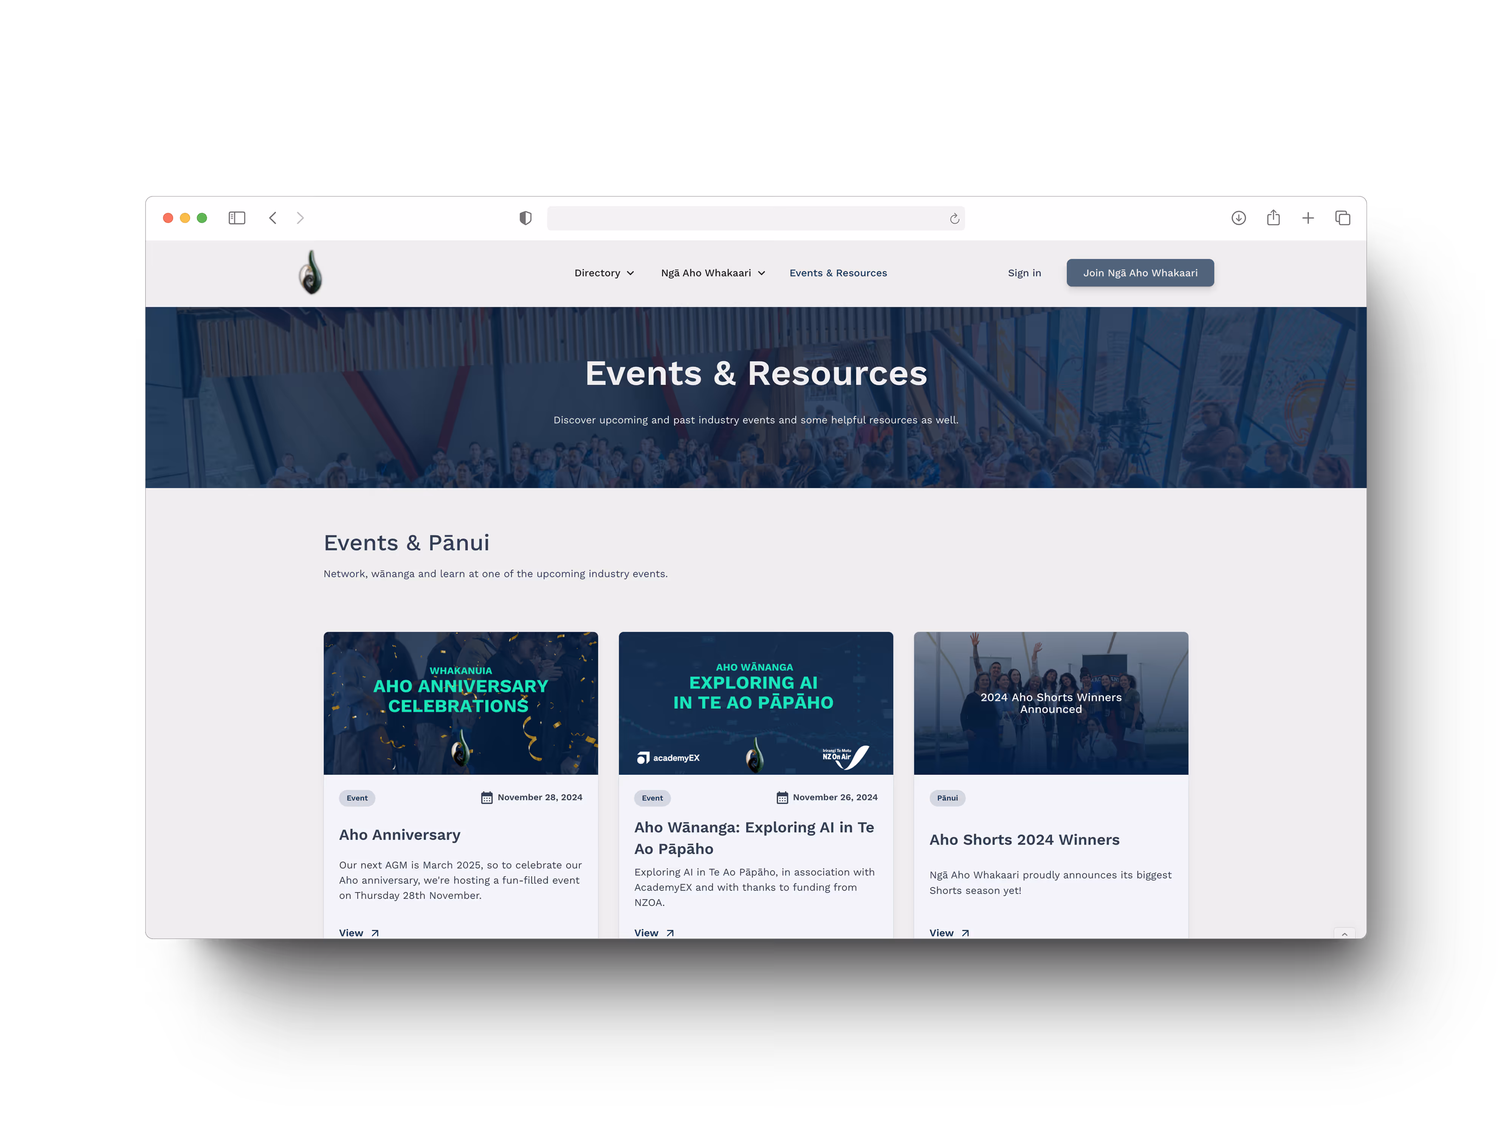1512x1134 pixels.
Task: Click the arrow icon next to Aho Anniversary View
Action: pyautogui.click(x=375, y=933)
